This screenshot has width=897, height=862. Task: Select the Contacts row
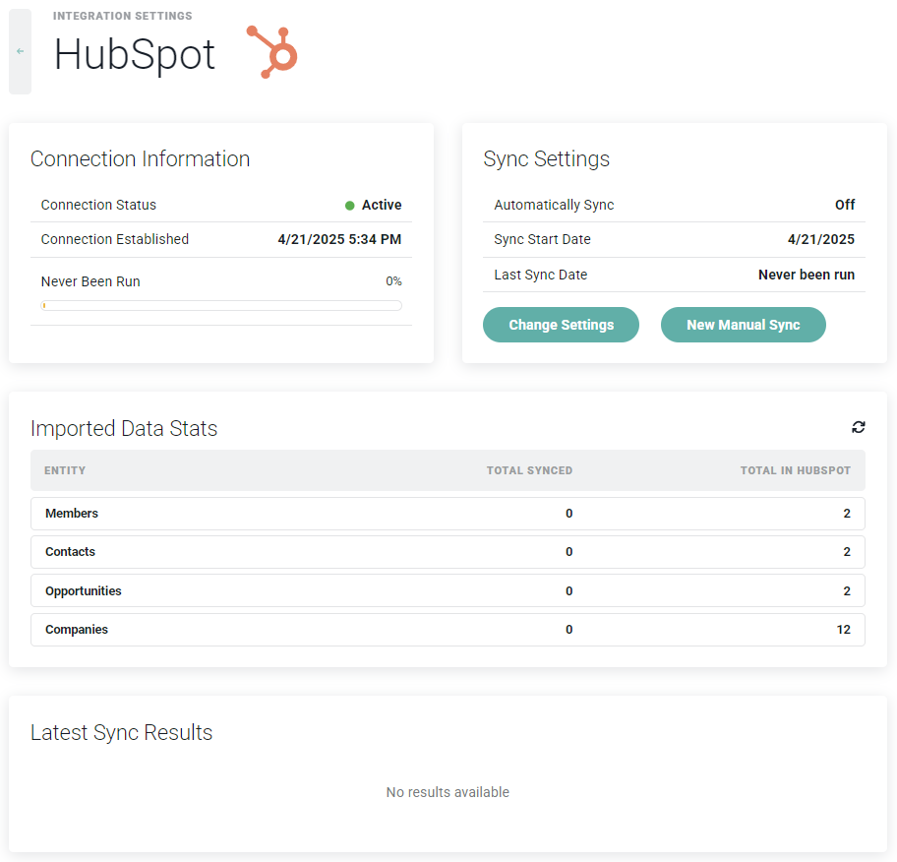point(448,552)
